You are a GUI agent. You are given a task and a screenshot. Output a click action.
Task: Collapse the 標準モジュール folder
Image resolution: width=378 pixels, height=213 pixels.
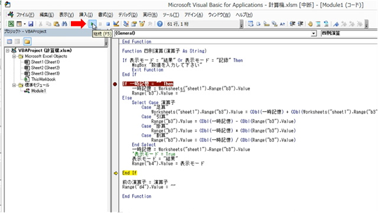[x=14, y=85]
